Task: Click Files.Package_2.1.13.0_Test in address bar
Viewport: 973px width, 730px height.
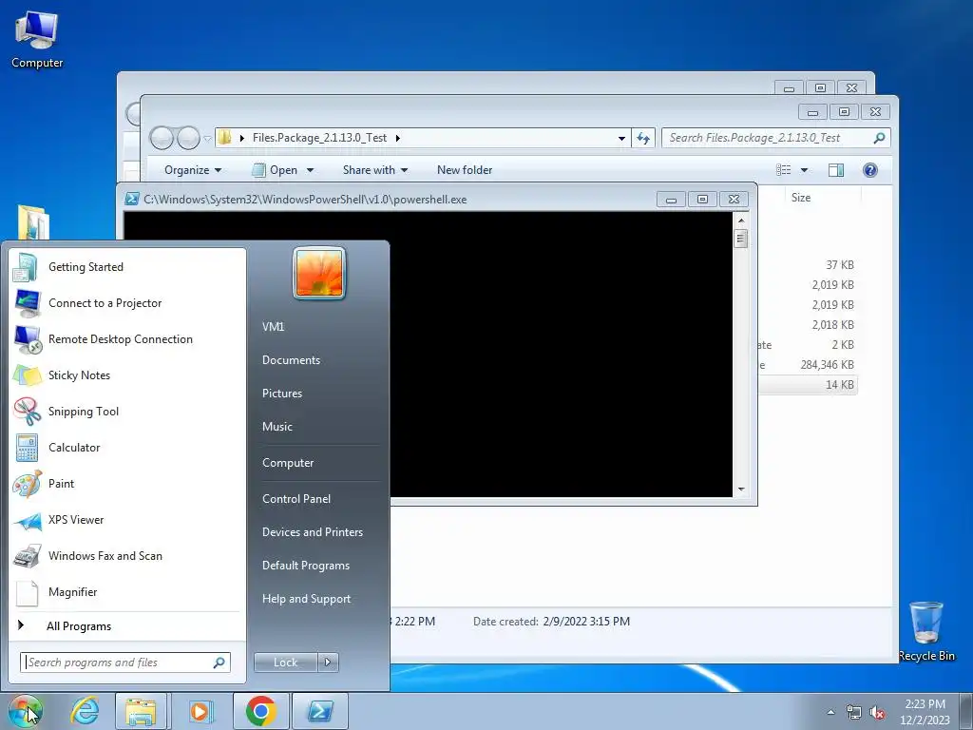Action: 319,138
